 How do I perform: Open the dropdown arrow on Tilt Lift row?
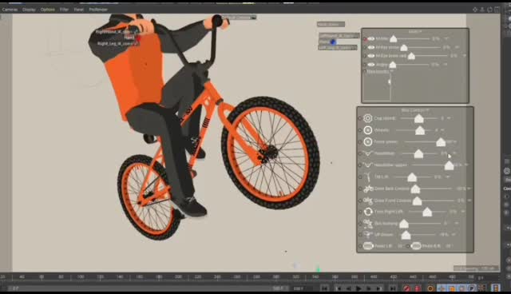pos(448,177)
